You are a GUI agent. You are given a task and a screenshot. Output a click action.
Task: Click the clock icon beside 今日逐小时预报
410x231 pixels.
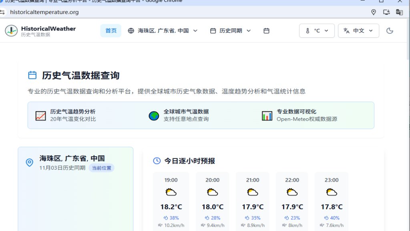pyautogui.click(x=156, y=161)
